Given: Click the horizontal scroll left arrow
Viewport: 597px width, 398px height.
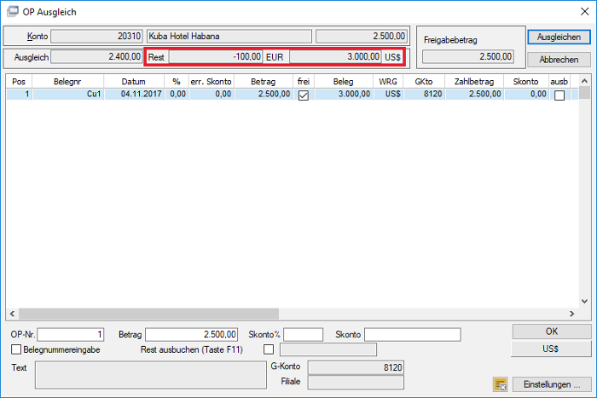Looking at the screenshot, I should (x=12, y=314).
